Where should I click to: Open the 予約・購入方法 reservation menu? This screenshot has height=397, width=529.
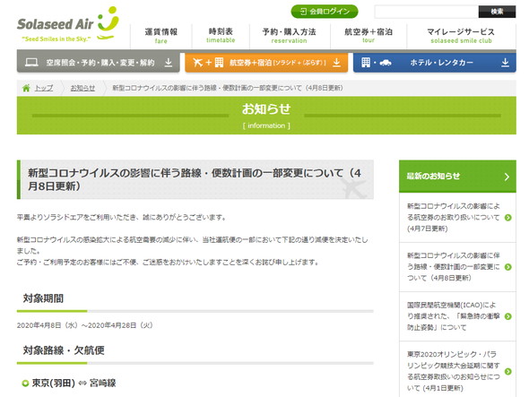(x=289, y=36)
